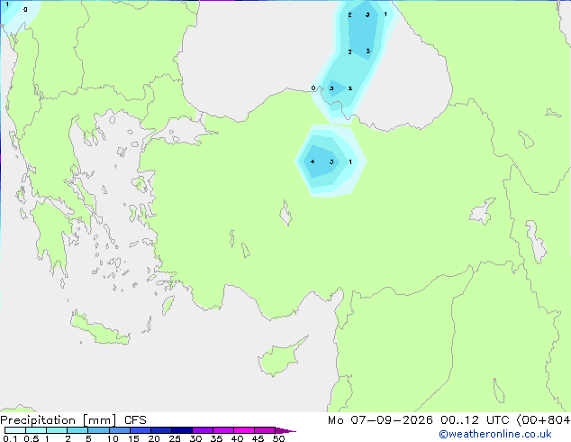Pick the navy legend swatch between 25 and 30
Screen dimensions: 571x442
pyautogui.click(x=182, y=430)
